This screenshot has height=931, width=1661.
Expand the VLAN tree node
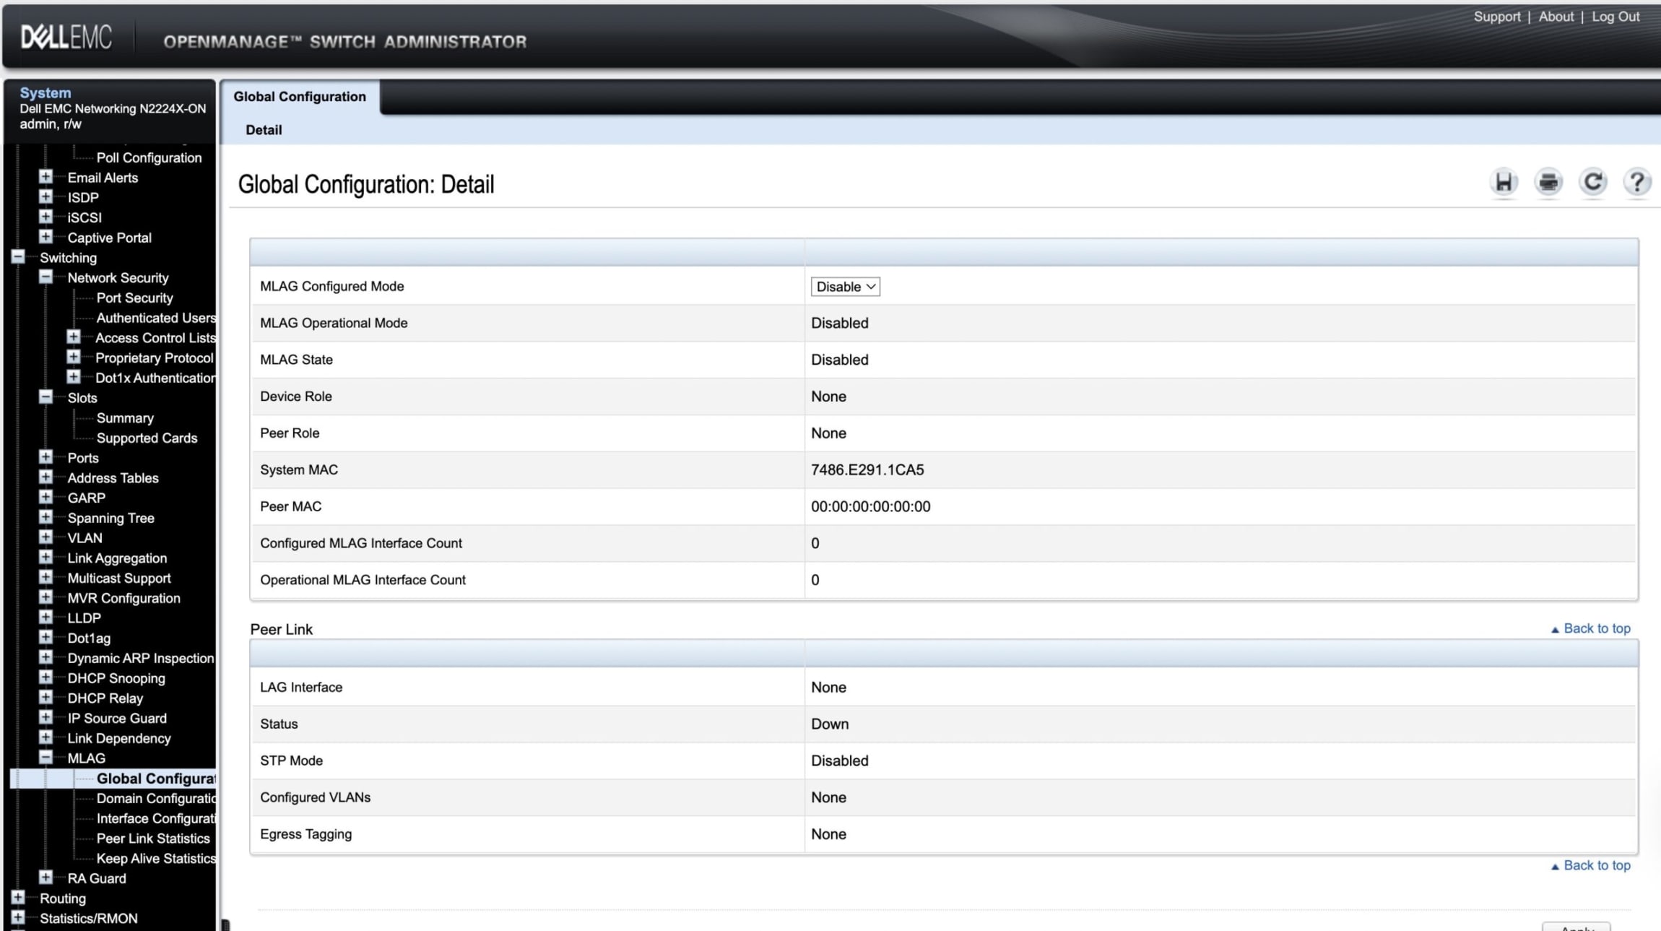coord(45,537)
